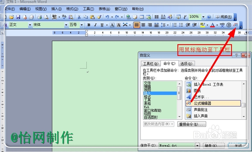The image size is (252, 152).
Task: Click the Cut scissors icon
Action: click(79, 17)
